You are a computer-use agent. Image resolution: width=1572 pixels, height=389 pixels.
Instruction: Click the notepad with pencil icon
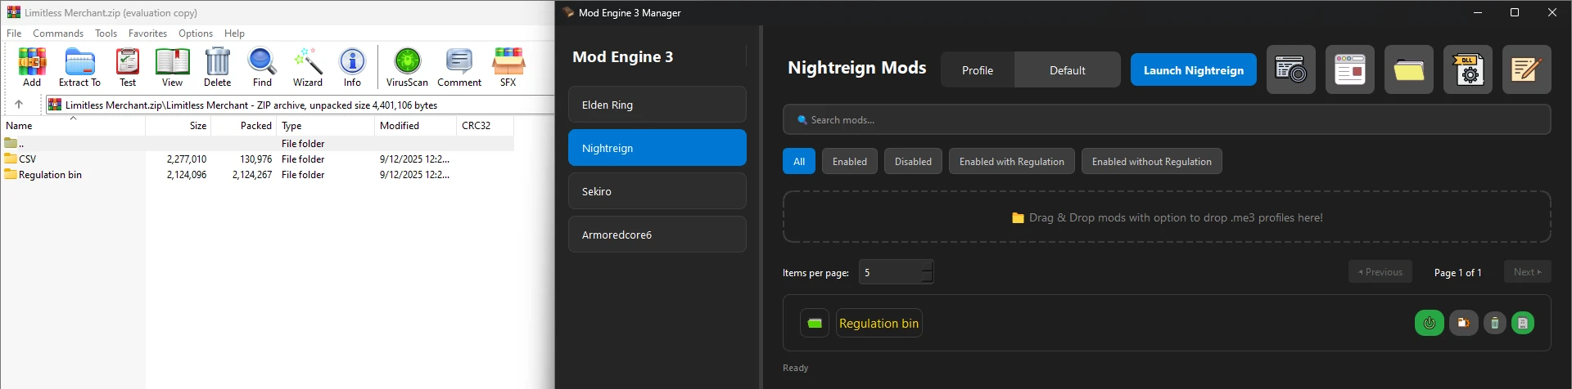[1526, 69]
